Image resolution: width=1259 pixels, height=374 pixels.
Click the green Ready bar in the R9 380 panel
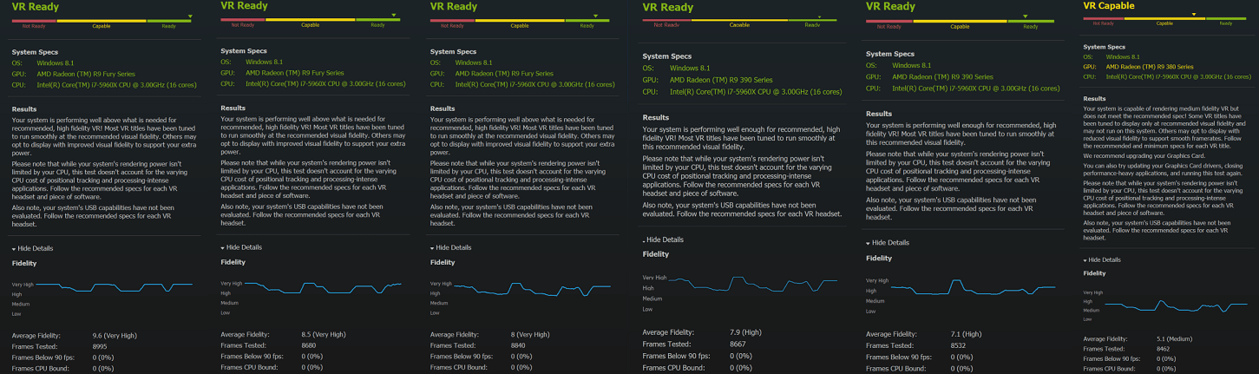(1224, 18)
